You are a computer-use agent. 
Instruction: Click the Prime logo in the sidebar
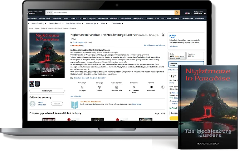[172, 36]
